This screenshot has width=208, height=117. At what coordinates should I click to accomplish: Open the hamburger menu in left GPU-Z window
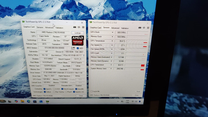[83, 27]
